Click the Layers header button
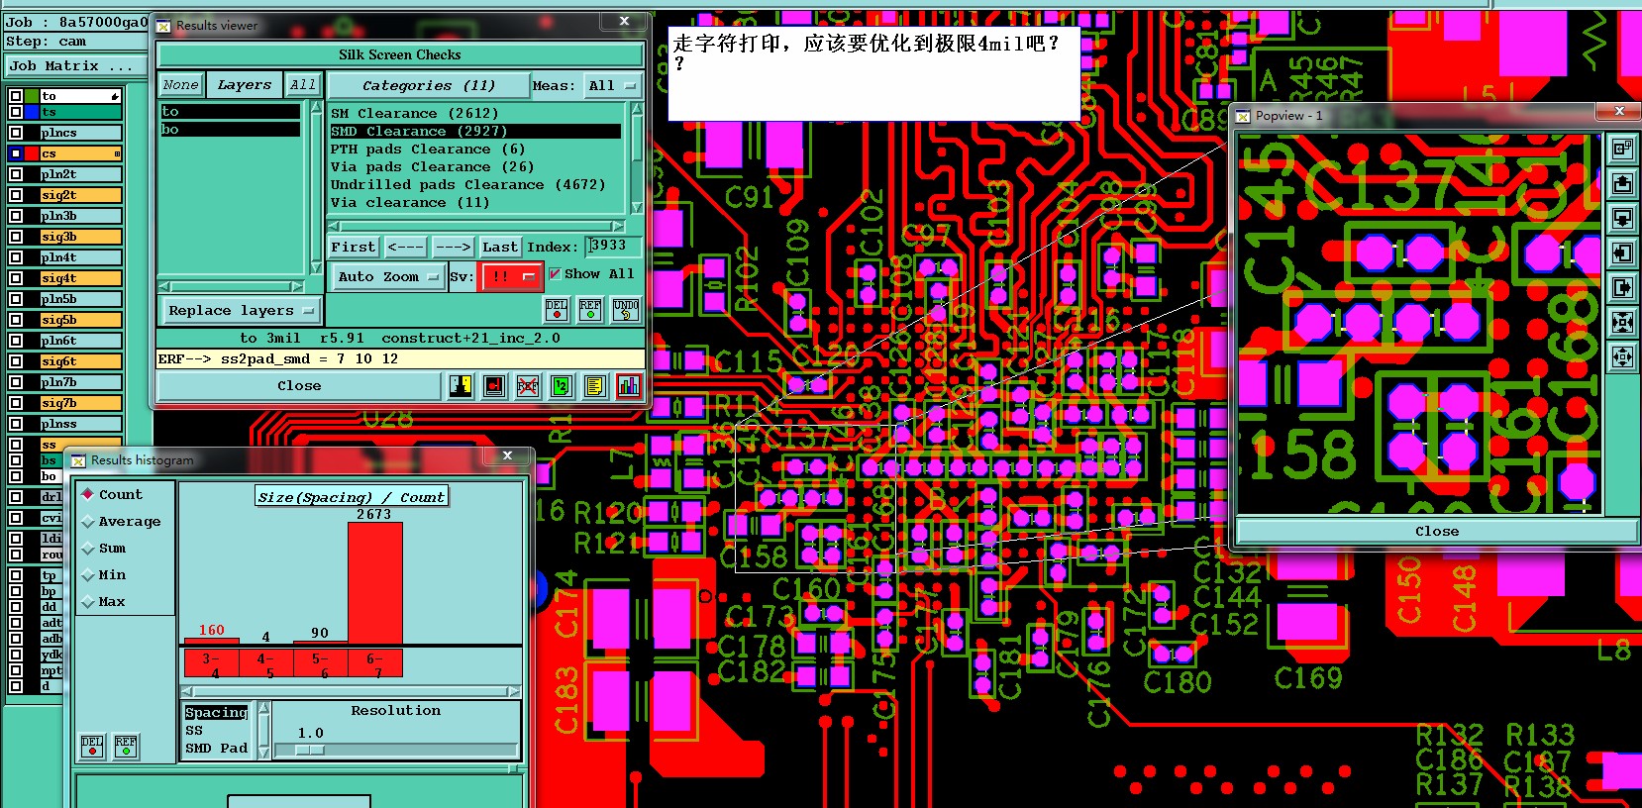This screenshot has height=808, width=1642. pyautogui.click(x=244, y=85)
